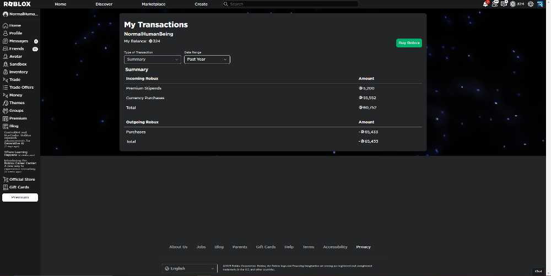Open Roblox Career Center blog post
The width and height of the screenshot is (551, 276).
pyautogui.click(x=20, y=166)
